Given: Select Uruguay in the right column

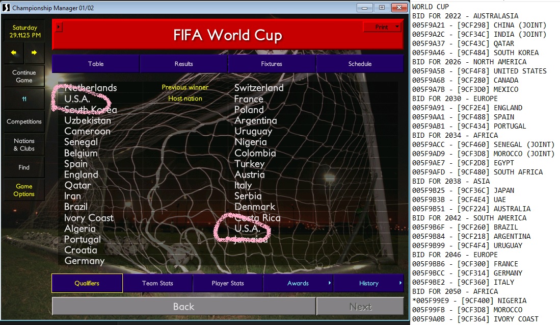Looking at the screenshot, I should 253,131.
